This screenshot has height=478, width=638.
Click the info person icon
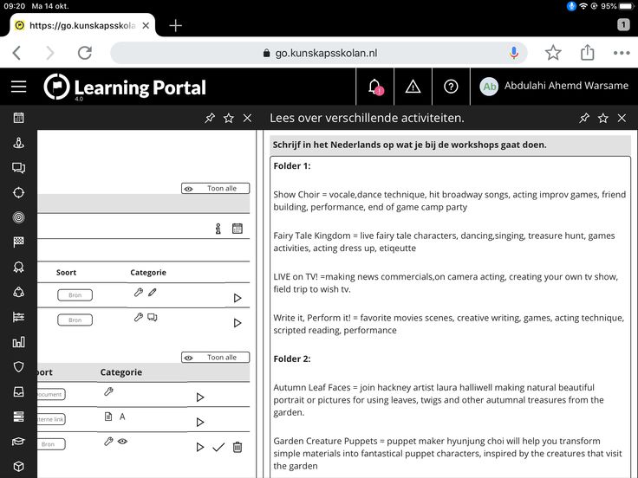tap(218, 229)
